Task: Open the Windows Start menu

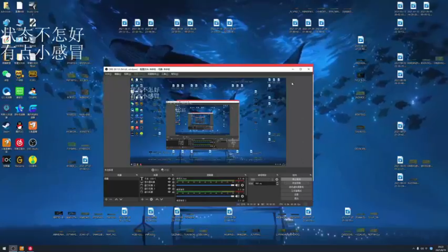Action: pyautogui.click(x=4, y=249)
